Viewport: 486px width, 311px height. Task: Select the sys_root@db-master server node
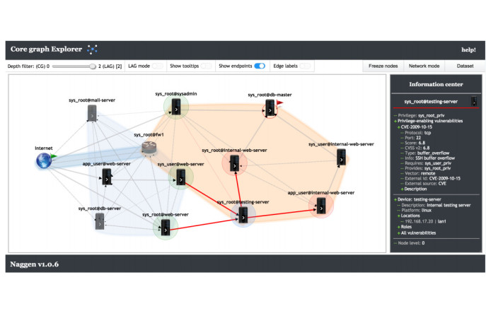tap(270, 107)
